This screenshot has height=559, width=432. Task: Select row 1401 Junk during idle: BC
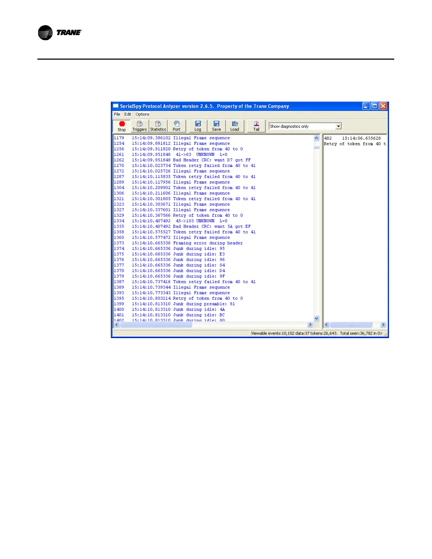169,315
